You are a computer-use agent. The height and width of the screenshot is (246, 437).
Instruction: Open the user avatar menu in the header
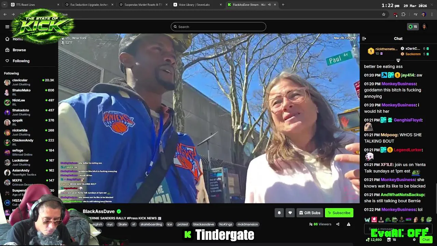[x=424, y=27]
